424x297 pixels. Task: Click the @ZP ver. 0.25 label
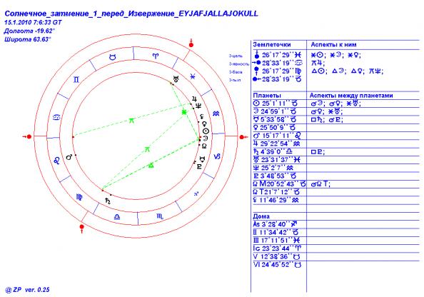27,290
